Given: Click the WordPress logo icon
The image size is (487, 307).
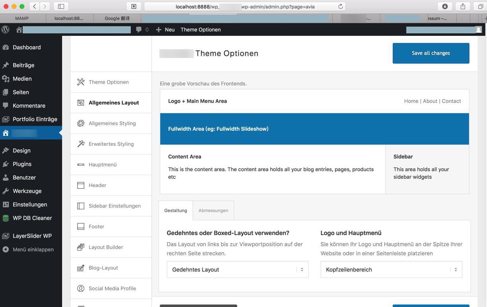Looking at the screenshot, I should point(6,30).
